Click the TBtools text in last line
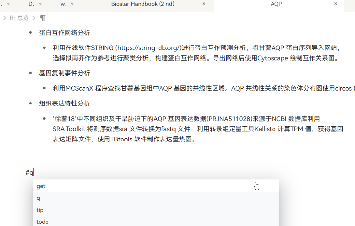Screen dimensions: 355x226 [121, 139]
